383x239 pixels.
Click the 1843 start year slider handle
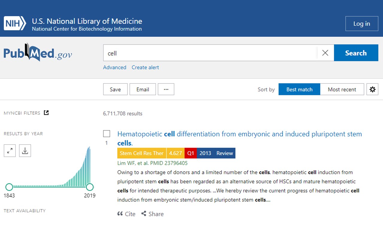click(9, 187)
